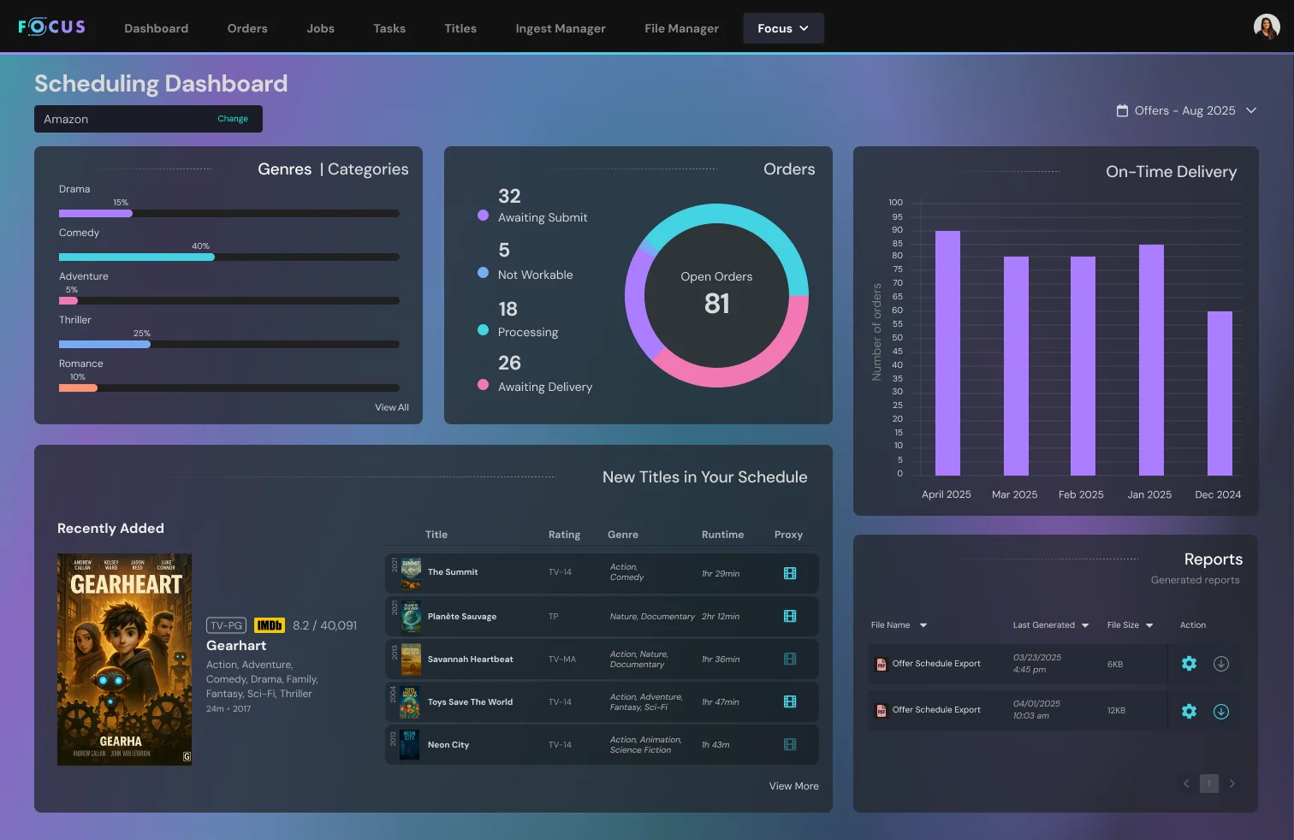1294x840 pixels.
Task: Download the 6KB Offer Schedule Export
Action: [x=1221, y=664]
